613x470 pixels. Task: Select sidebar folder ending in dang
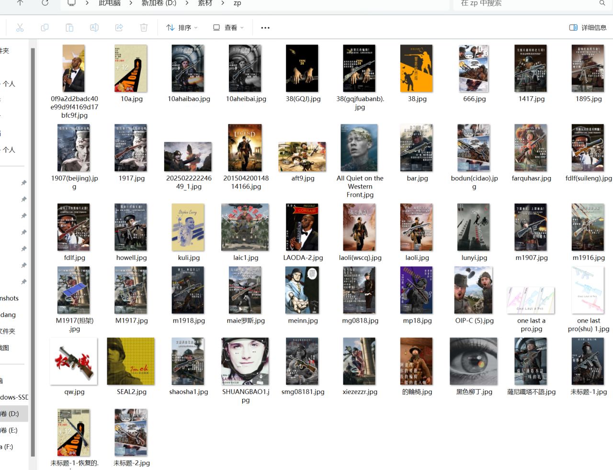coord(13,314)
